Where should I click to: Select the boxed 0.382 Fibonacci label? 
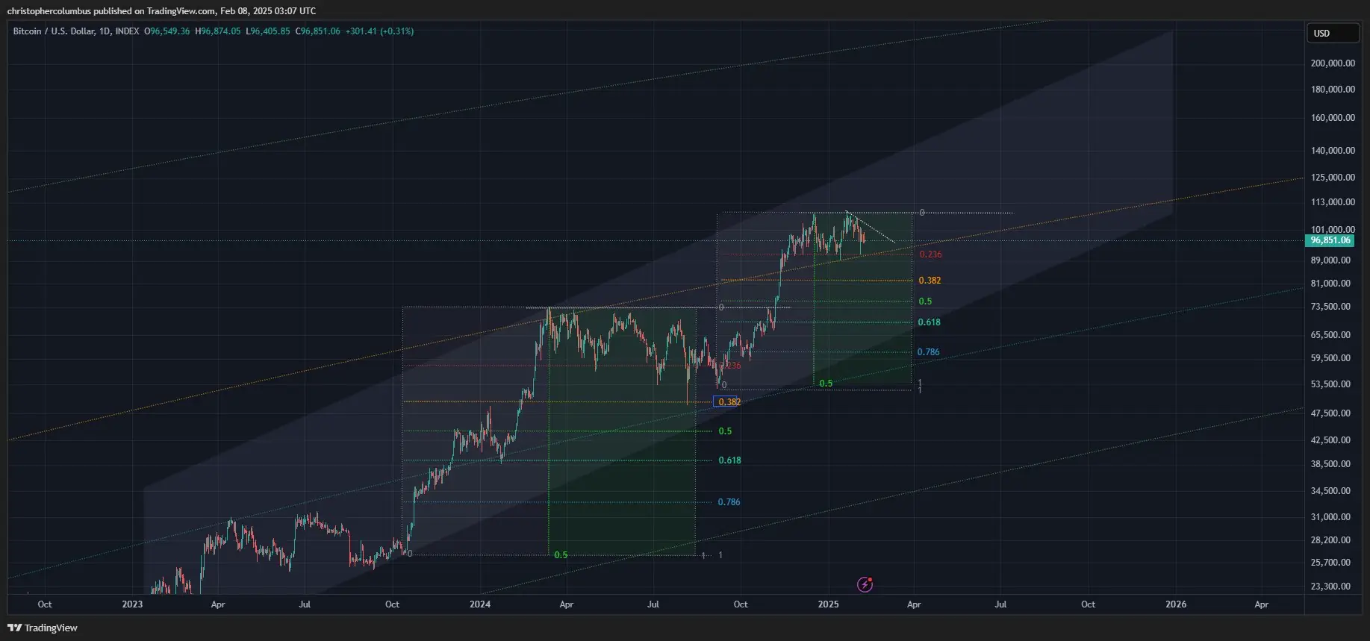pyautogui.click(x=728, y=401)
